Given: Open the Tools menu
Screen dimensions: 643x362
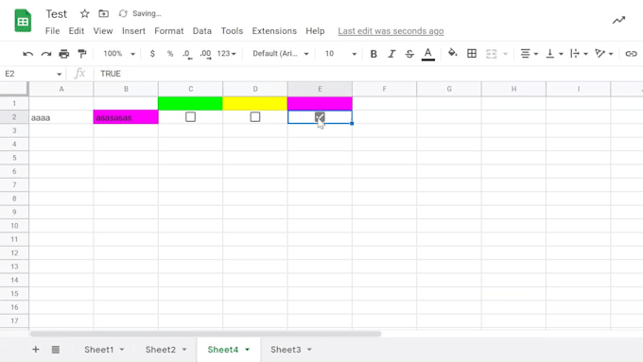Looking at the screenshot, I should pos(232,31).
